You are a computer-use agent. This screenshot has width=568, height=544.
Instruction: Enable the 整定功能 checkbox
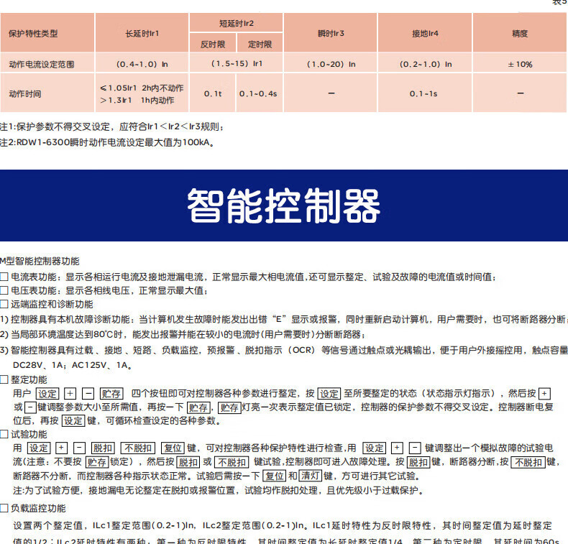(x=4, y=379)
